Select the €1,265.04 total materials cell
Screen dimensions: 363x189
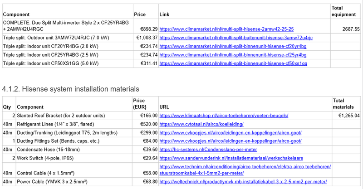click(346, 116)
